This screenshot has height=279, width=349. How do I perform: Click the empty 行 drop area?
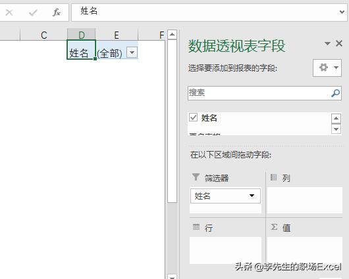click(x=225, y=250)
